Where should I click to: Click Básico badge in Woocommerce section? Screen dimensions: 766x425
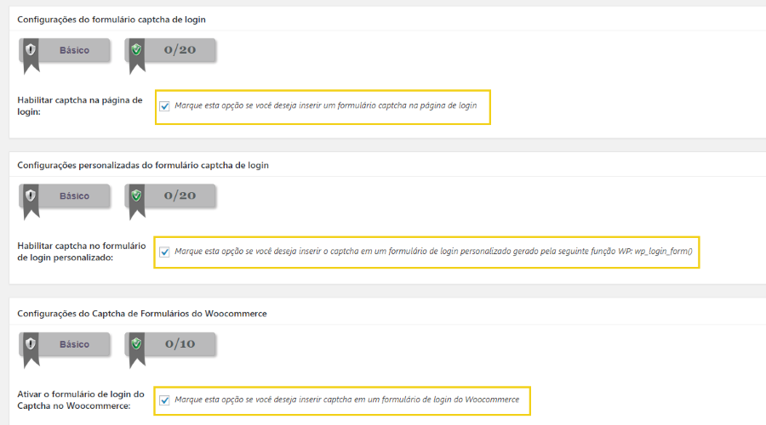[x=65, y=344]
